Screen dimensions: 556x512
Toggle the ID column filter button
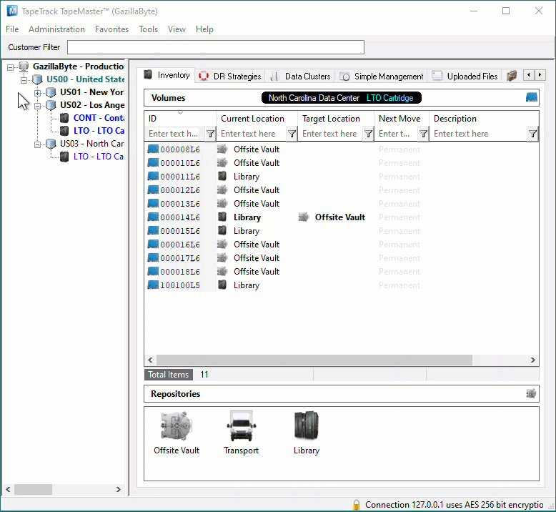pyautogui.click(x=210, y=134)
